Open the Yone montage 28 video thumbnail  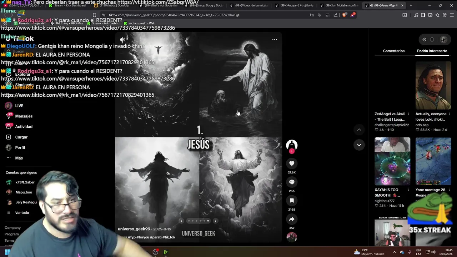pos(433,161)
